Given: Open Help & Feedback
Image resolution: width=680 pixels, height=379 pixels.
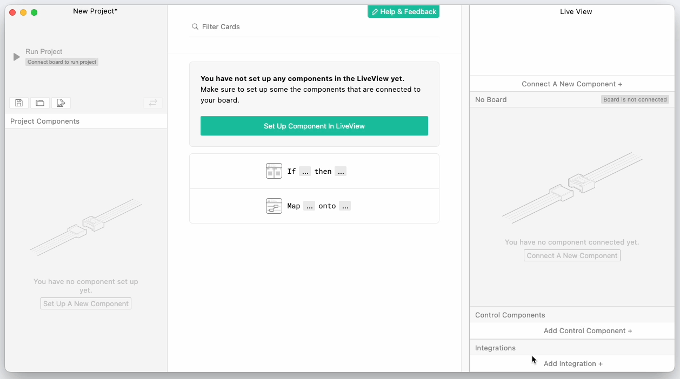Looking at the screenshot, I should tap(403, 11).
